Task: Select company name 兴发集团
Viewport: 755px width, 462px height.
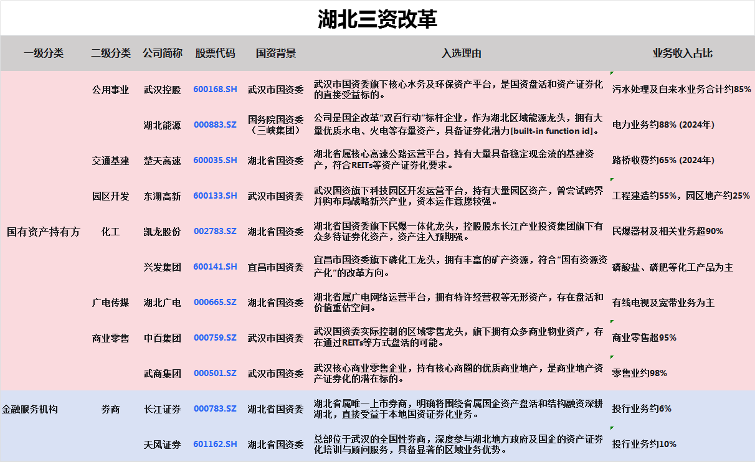Action: pos(163,267)
